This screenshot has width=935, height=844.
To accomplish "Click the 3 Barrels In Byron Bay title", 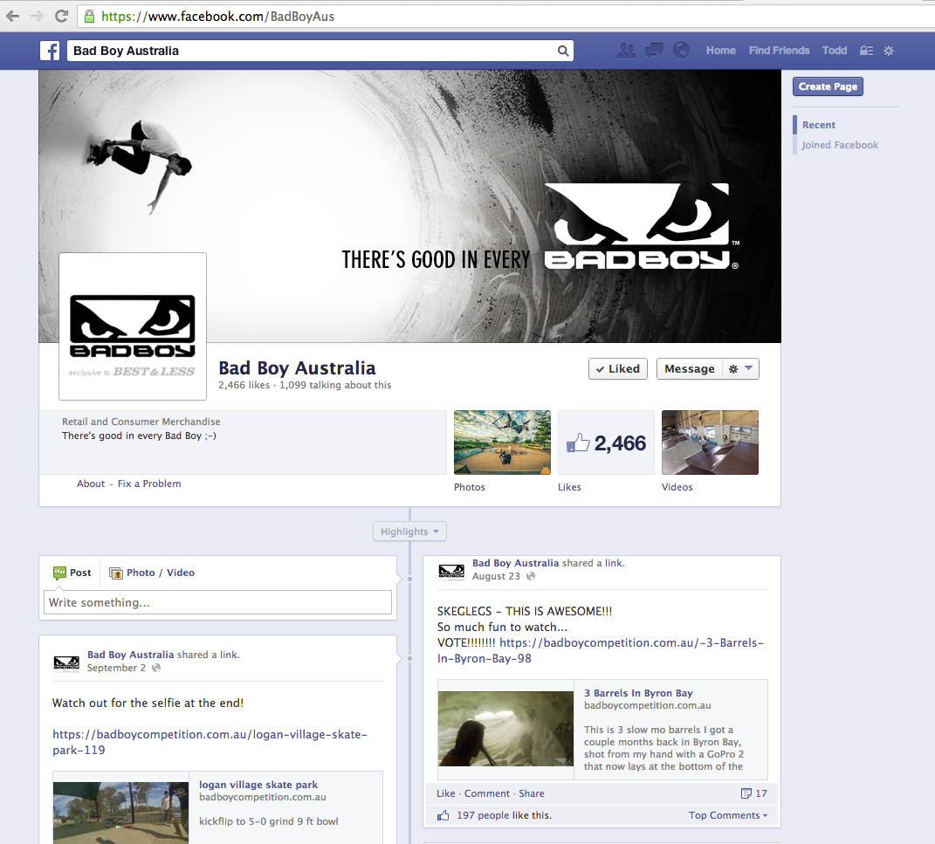I will click(638, 693).
